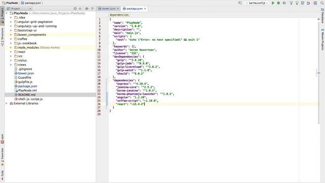Open the karma.conf.js run configuration dropdown
The image size is (325, 183).
[256, 3]
